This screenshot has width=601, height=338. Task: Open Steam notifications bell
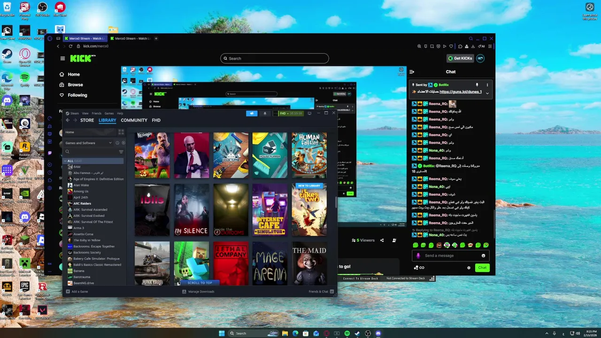point(265,113)
